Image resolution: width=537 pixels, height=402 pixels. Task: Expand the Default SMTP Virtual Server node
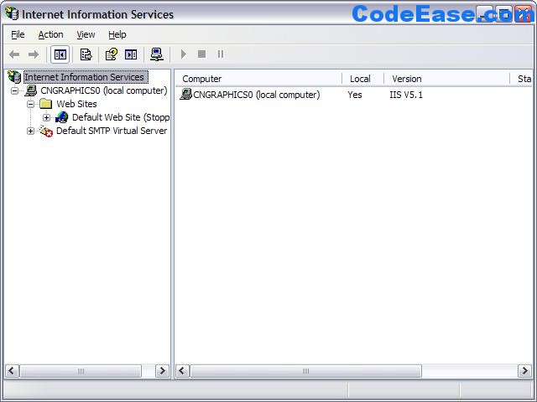pos(30,131)
